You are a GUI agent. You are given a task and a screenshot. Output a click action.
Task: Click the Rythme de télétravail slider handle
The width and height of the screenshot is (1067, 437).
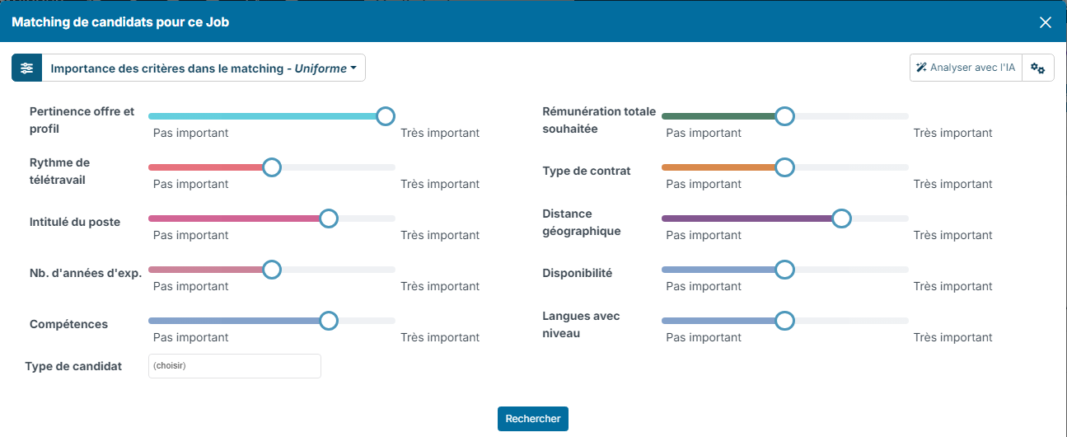[271, 167]
